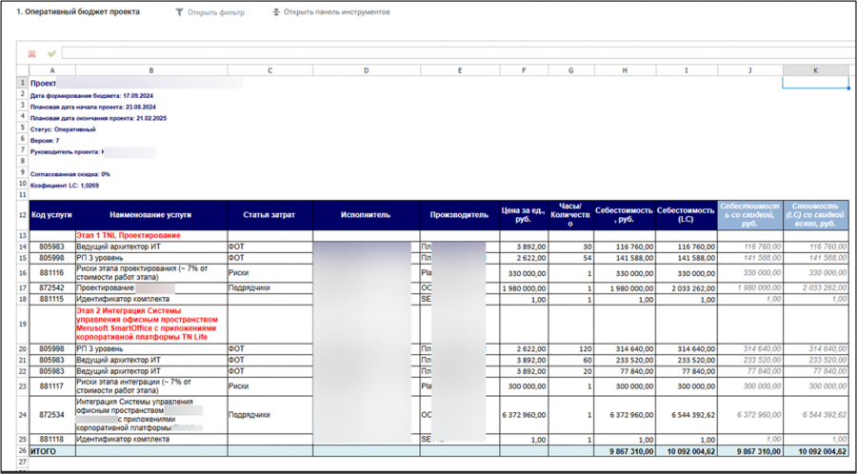The height and width of the screenshot is (474, 857).
Task: Select row 26 ИТОГО row number
Action: tap(21, 451)
